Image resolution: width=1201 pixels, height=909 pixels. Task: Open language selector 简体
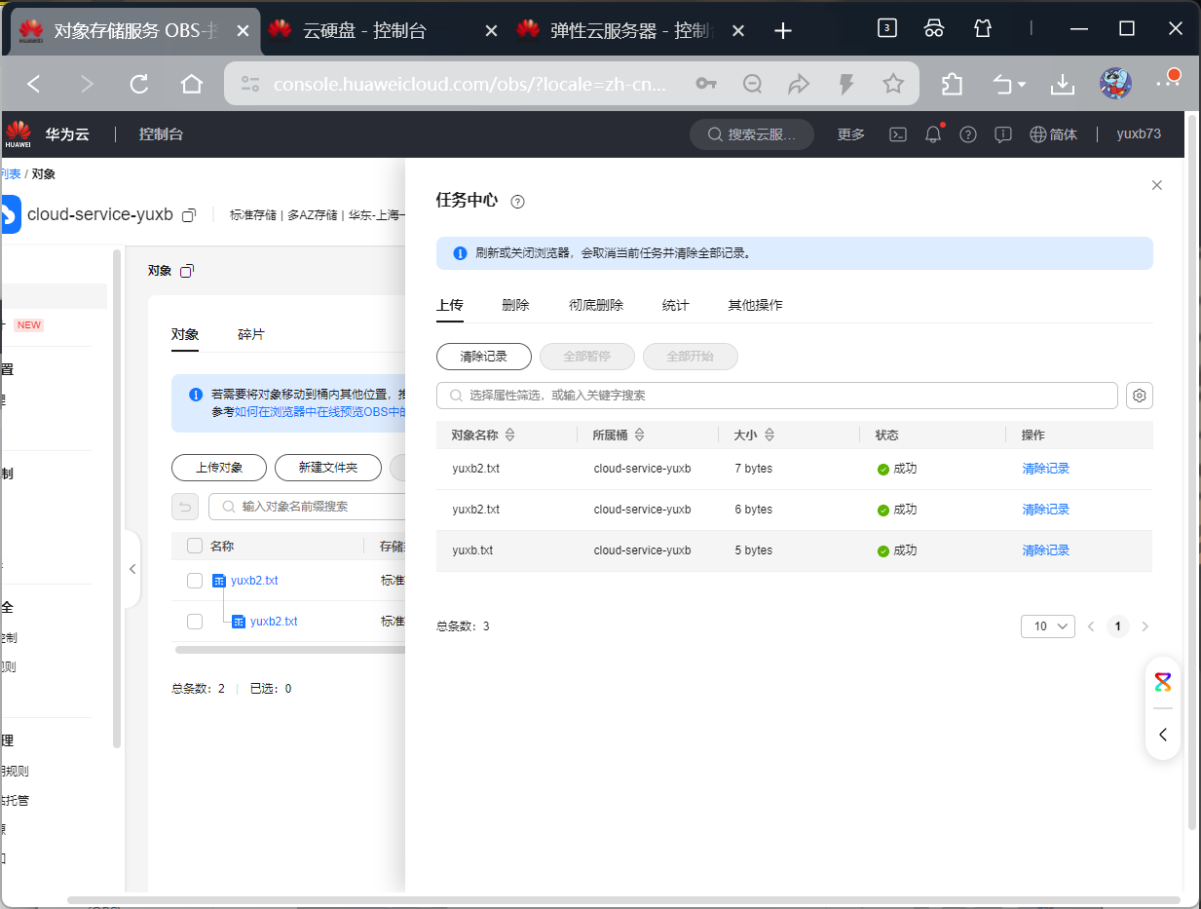1054,134
